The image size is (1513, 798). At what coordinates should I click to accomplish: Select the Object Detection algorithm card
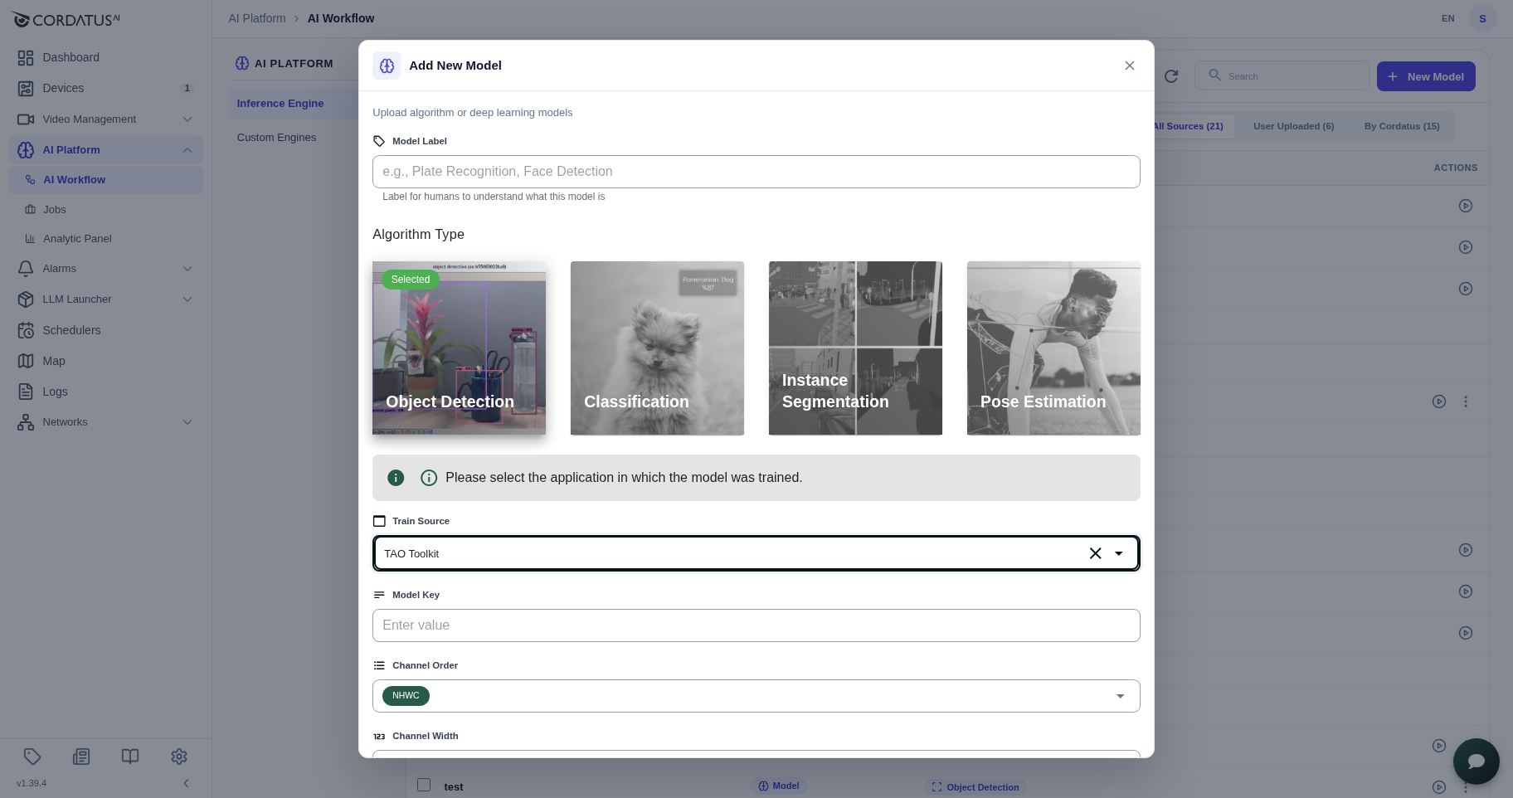point(459,348)
